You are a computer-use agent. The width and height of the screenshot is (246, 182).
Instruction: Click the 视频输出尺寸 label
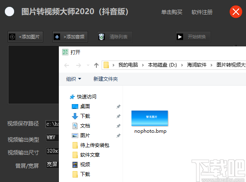pyautogui.click(x=23, y=153)
